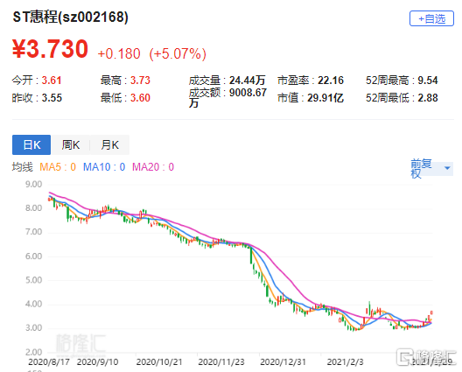Click the MA5 moving average legend

pyautogui.click(x=58, y=167)
